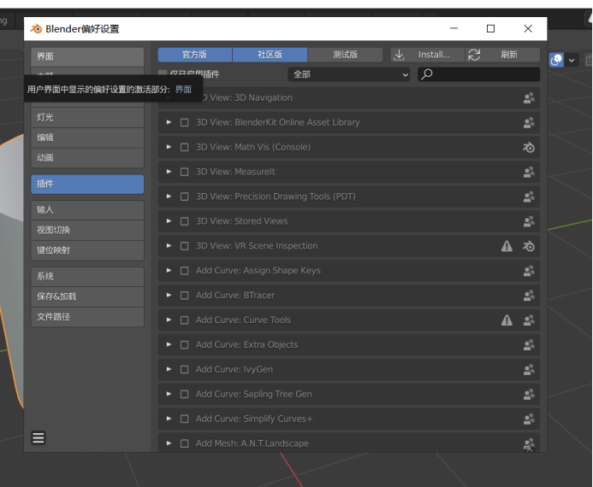Click community icon beside IvyGen
The width and height of the screenshot is (593, 487).
529,370
